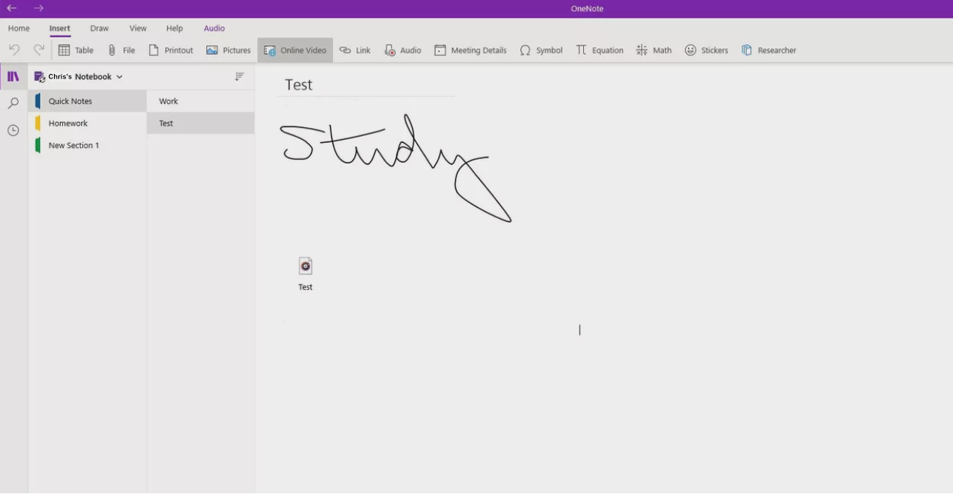Switch to the Draw ribbon tab
The image size is (953, 494).
point(98,28)
